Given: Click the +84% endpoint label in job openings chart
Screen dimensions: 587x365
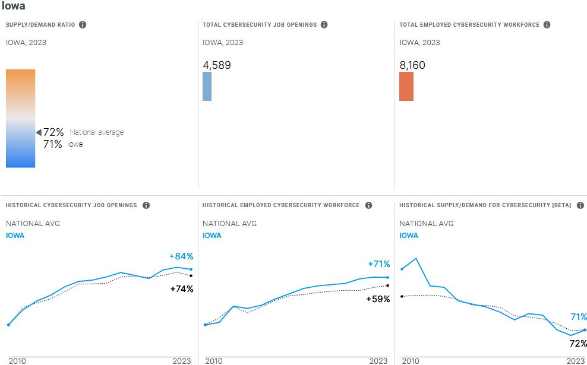Looking at the screenshot, I should [181, 256].
